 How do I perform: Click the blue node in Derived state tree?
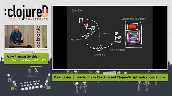pyautogui.click(x=119, y=42)
